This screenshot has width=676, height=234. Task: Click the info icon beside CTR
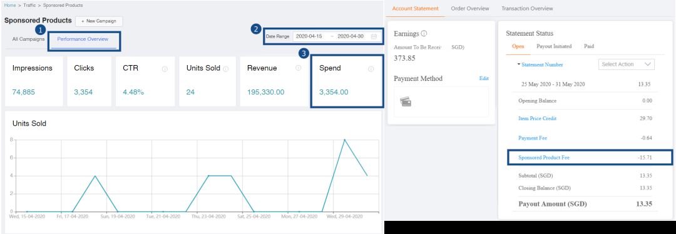tap(164, 69)
